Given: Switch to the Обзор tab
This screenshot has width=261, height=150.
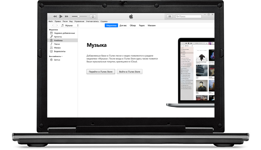Looking at the screenshot, I should click(133, 25).
